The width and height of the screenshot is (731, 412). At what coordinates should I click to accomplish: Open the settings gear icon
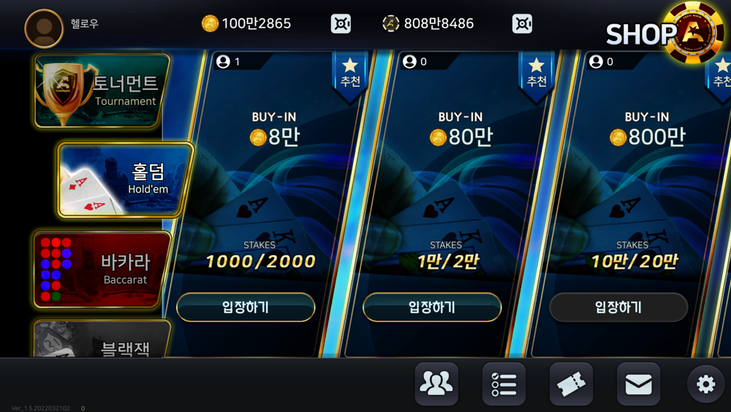(705, 384)
